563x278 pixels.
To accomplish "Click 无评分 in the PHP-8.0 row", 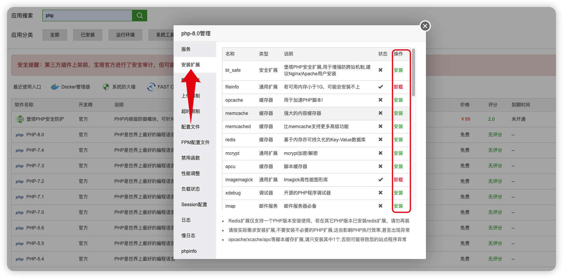I will [x=495, y=135].
